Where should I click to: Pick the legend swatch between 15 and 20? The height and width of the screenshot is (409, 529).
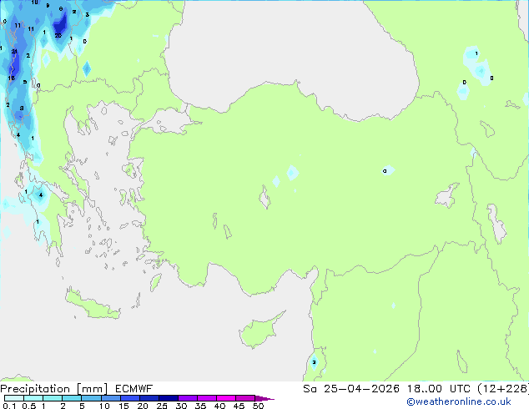coord(129,398)
